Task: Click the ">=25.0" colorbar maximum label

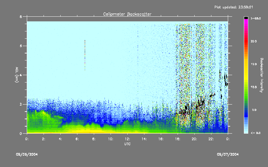Action: [x=256, y=18]
